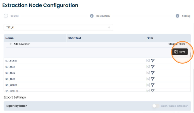194x113 pixels.
Task: Open filter icon for SD_FILES row
Action: coord(153,79)
